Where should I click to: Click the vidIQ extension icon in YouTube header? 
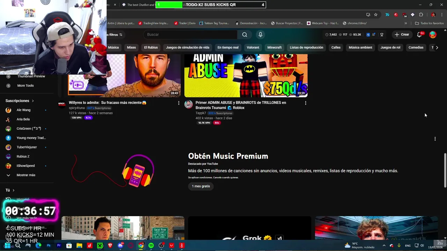click(368, 35)
